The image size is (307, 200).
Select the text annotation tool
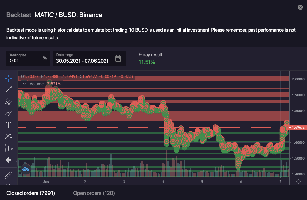coord(8,125)
